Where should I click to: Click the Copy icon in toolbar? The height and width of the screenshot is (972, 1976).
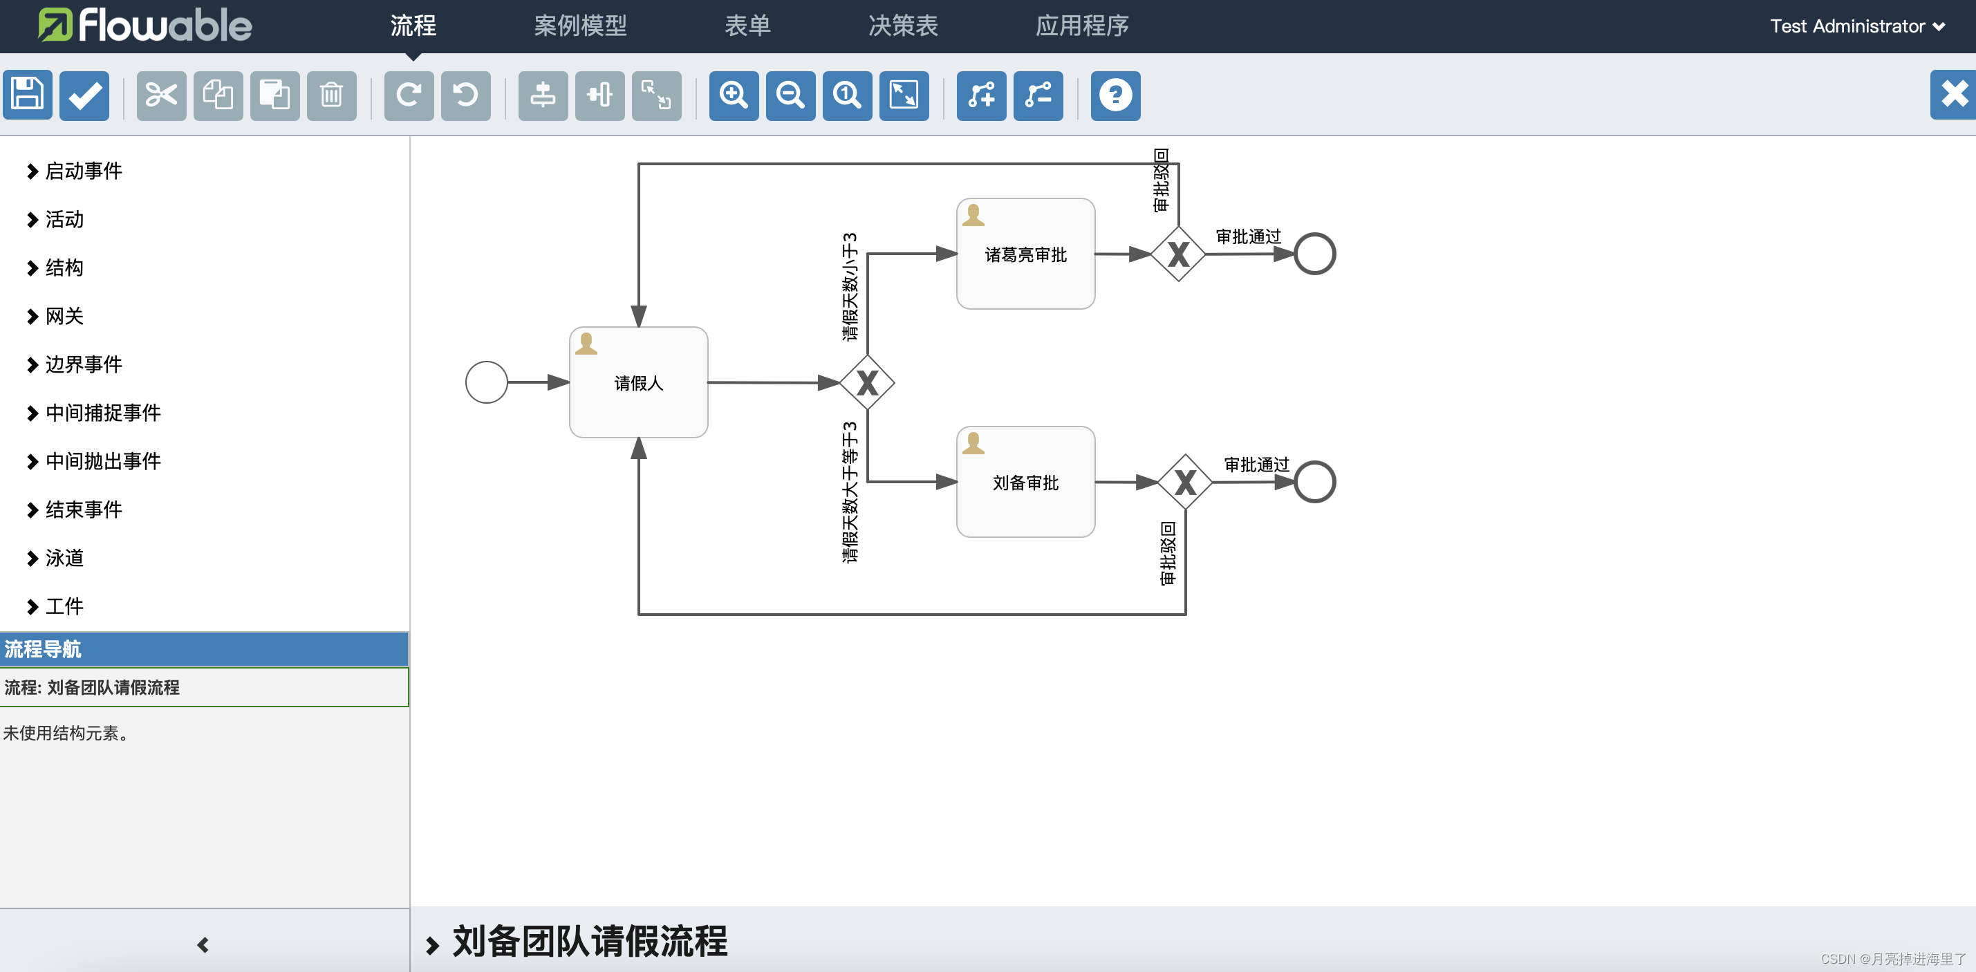(x=218, y=95)
